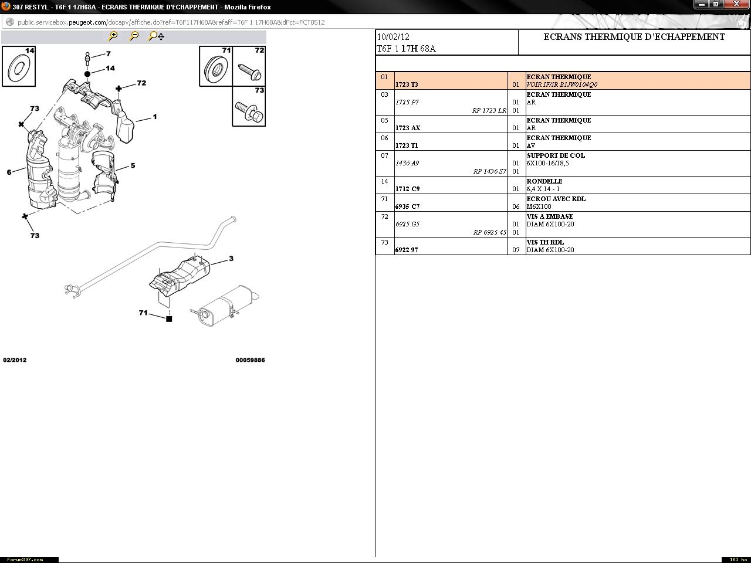
Task: Click replacement reference RP 1436 S7
Action: point(489,171)
